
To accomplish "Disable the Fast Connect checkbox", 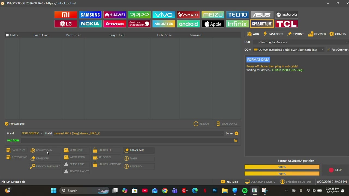I will coord(329,50).
